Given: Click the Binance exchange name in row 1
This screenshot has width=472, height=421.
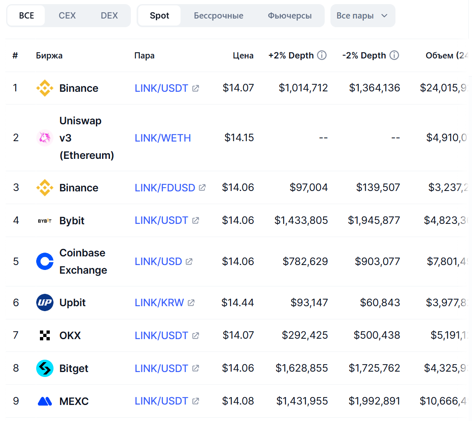Looking at the screenshot, I should pos(79,88).
